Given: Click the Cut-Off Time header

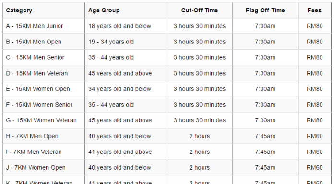Looking at the screenshot, I should [x=200, y=11].
